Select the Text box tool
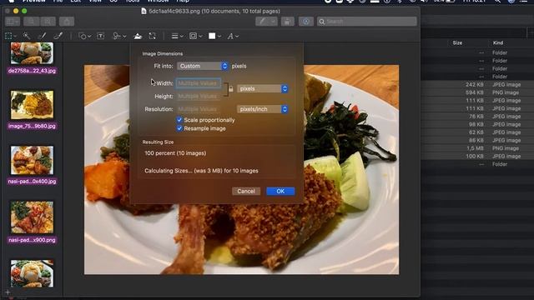Screen dimensions: 534x300 101,36
